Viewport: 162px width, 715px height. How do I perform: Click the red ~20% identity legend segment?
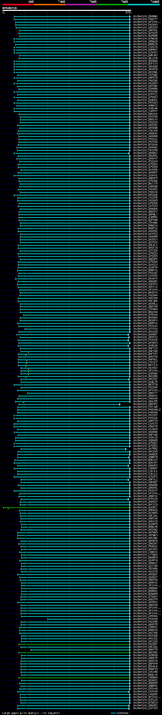coord(18,5)
